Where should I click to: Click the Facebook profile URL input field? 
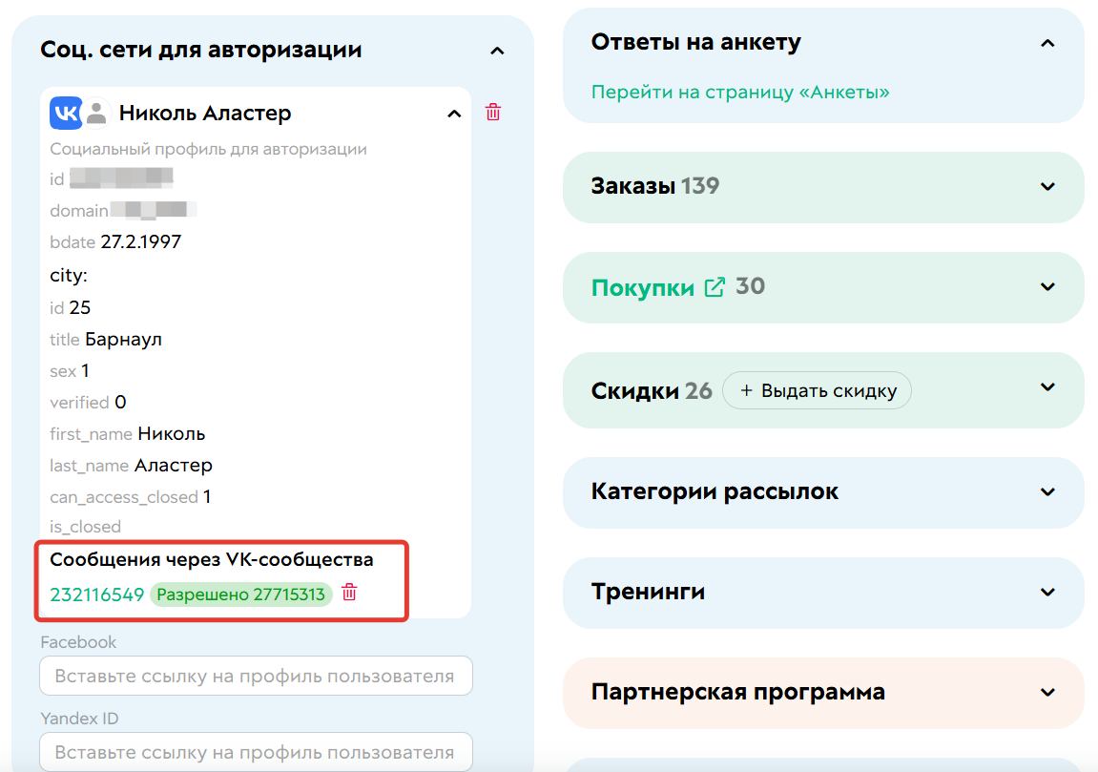tap(255, 676)
